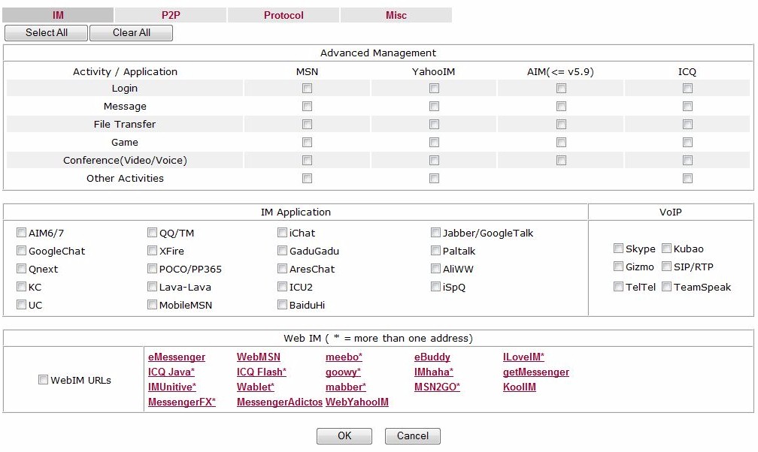Viewport: 758px width, 452px height.
Task: Tick the Kubao VoIP checkbox
Action: coord(666,249)
